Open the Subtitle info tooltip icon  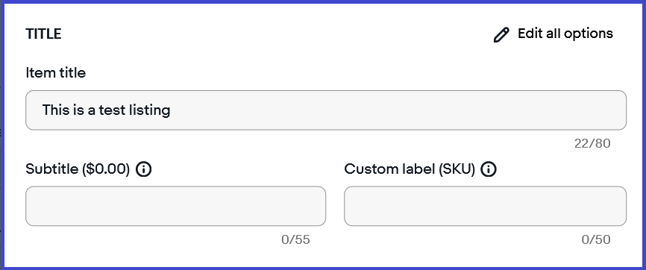[x=143, y=169]
